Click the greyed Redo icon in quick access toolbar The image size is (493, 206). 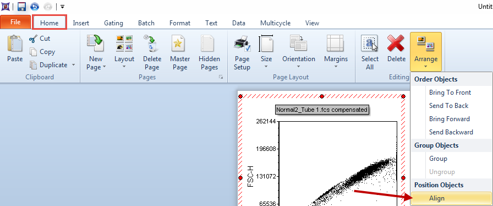coord(47,6)
